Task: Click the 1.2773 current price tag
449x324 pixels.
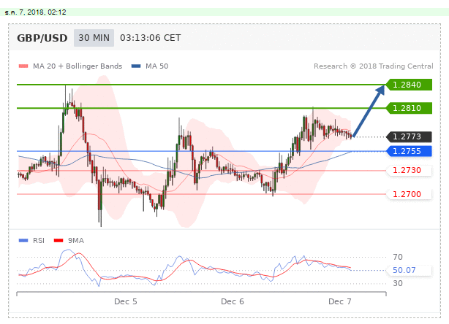Action: click(409, 137)
